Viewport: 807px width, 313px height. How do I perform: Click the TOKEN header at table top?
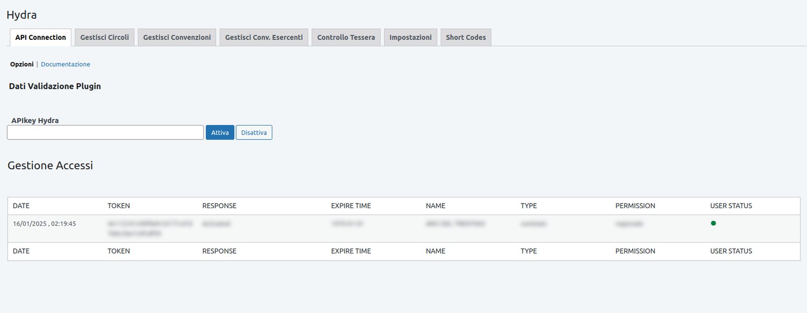click(x=119, y=206)
